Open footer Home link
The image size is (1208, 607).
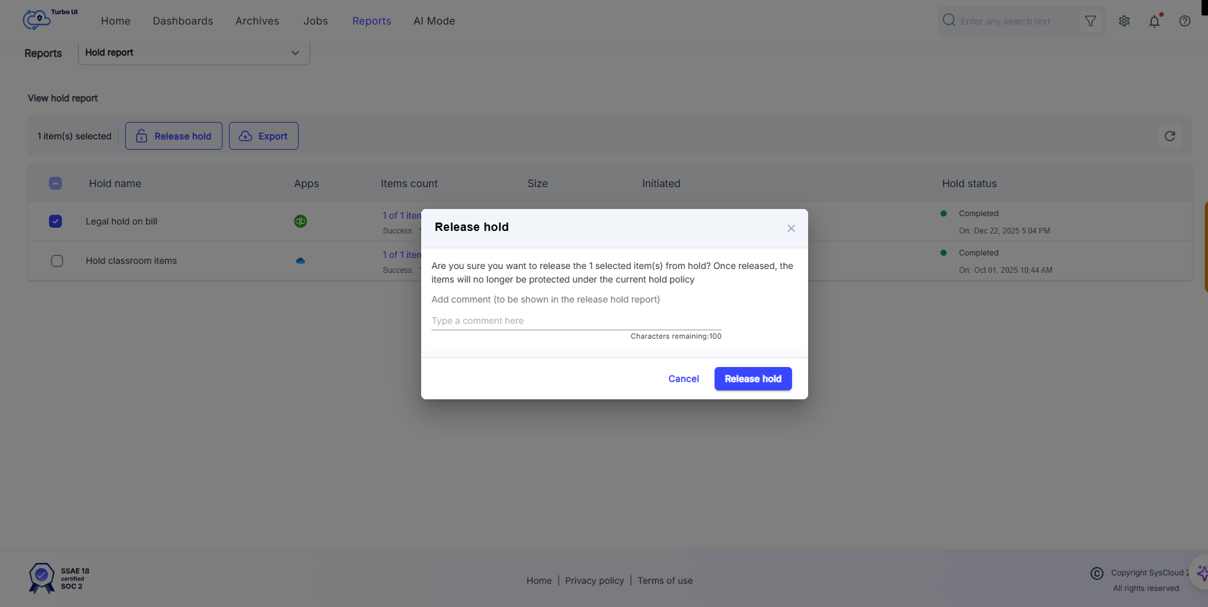[539, 581]
